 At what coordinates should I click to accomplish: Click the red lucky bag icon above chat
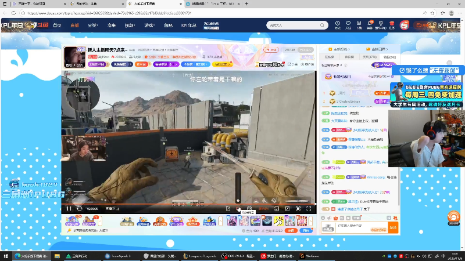point(335,218)
